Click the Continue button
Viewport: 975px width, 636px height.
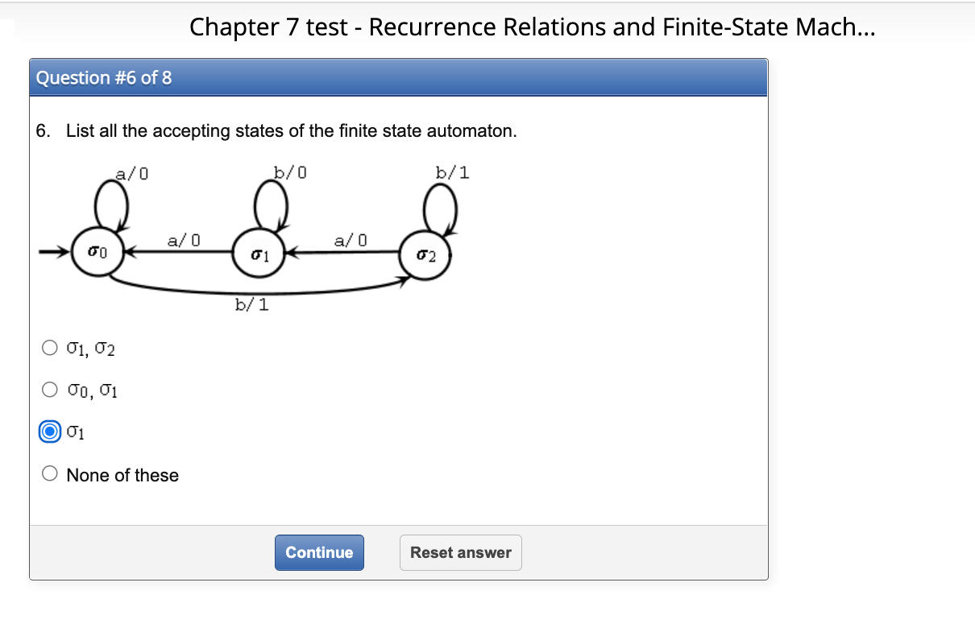pyautogui.click(x=319, y=552)
